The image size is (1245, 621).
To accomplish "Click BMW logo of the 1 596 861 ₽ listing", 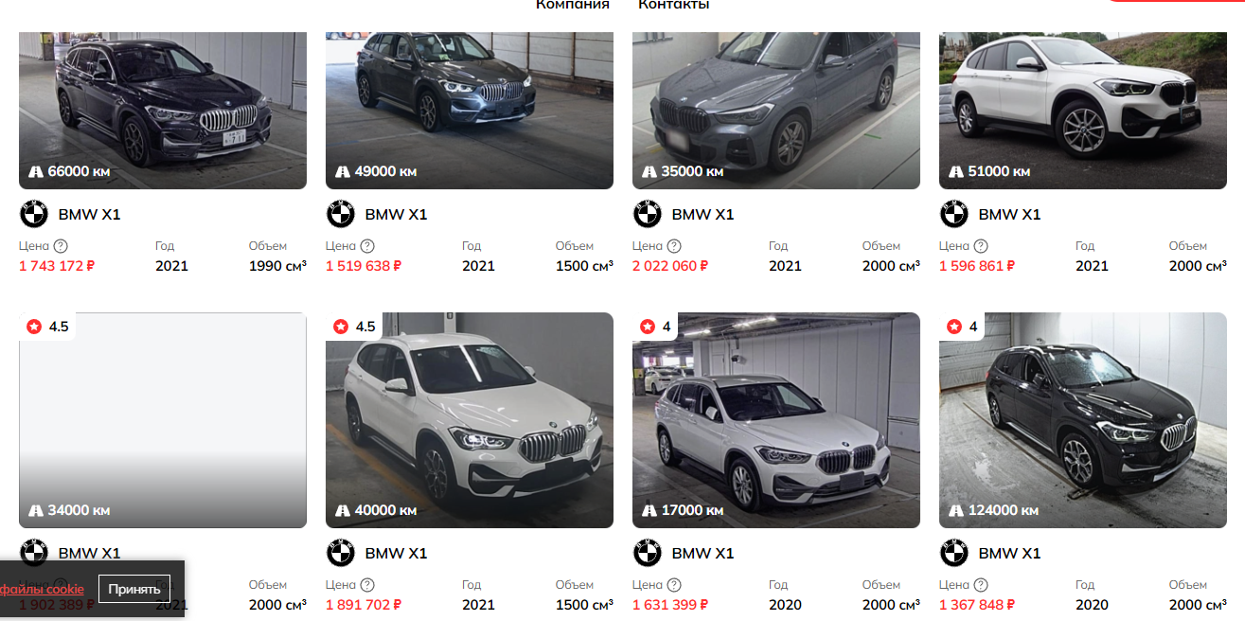I will (x=954, y=214).
